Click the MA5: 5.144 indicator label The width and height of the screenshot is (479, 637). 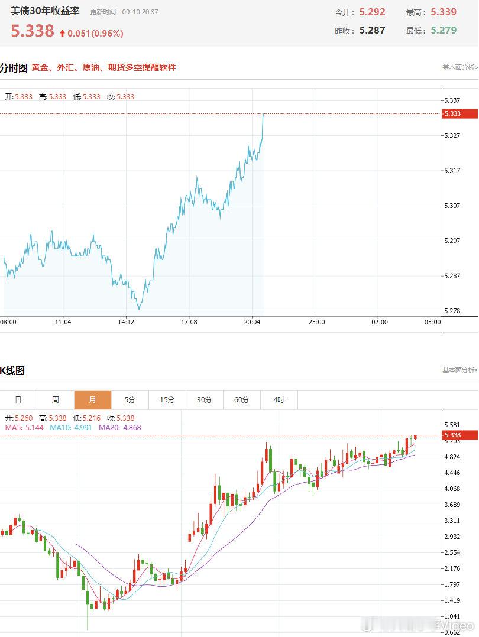tap(24, 428)
